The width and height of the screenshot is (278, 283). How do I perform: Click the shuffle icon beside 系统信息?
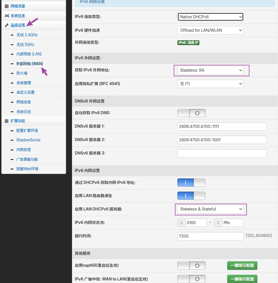pyautogui.click(x=7, y=16)
